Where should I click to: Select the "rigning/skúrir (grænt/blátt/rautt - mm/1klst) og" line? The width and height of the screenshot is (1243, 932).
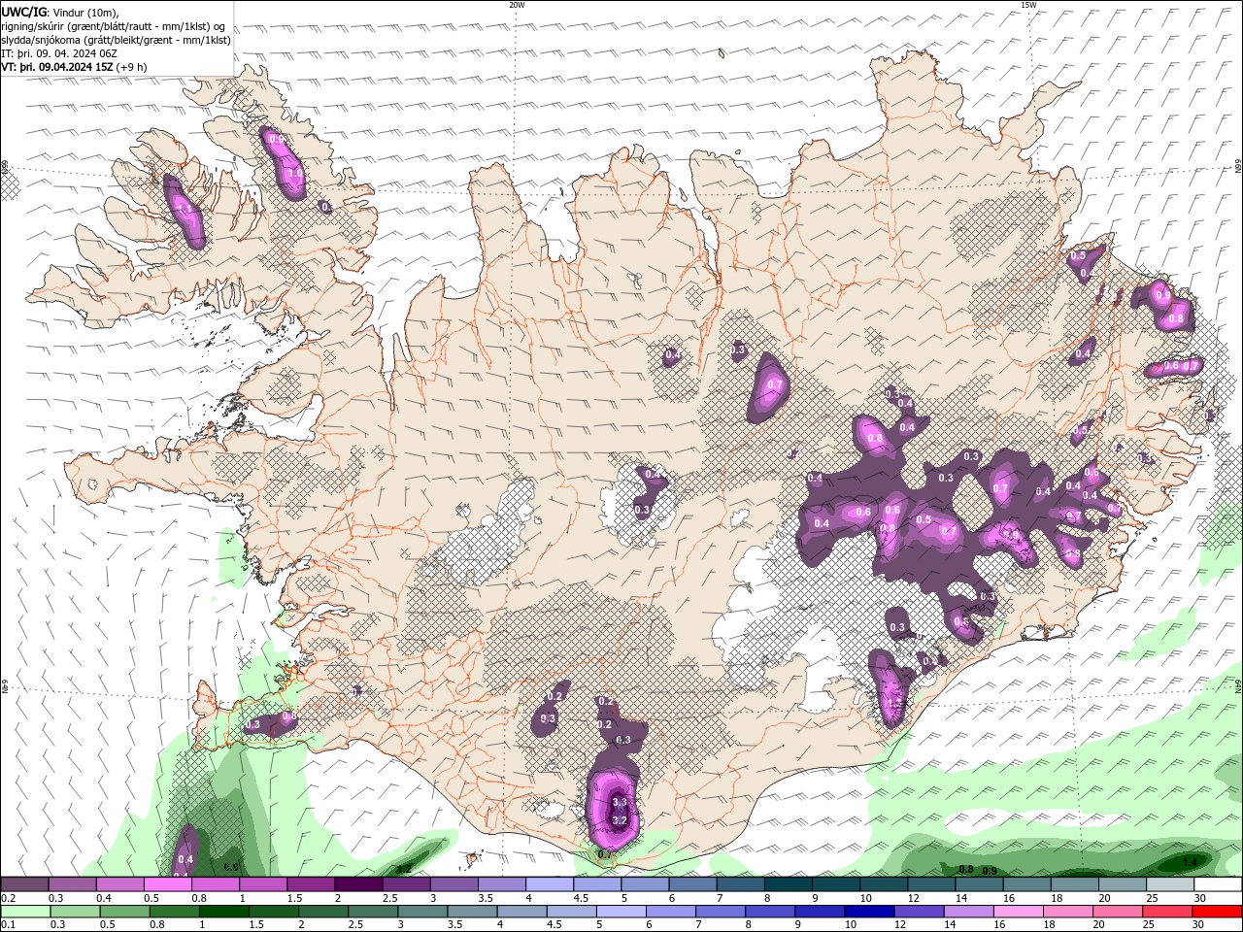[x=114, y=25]
